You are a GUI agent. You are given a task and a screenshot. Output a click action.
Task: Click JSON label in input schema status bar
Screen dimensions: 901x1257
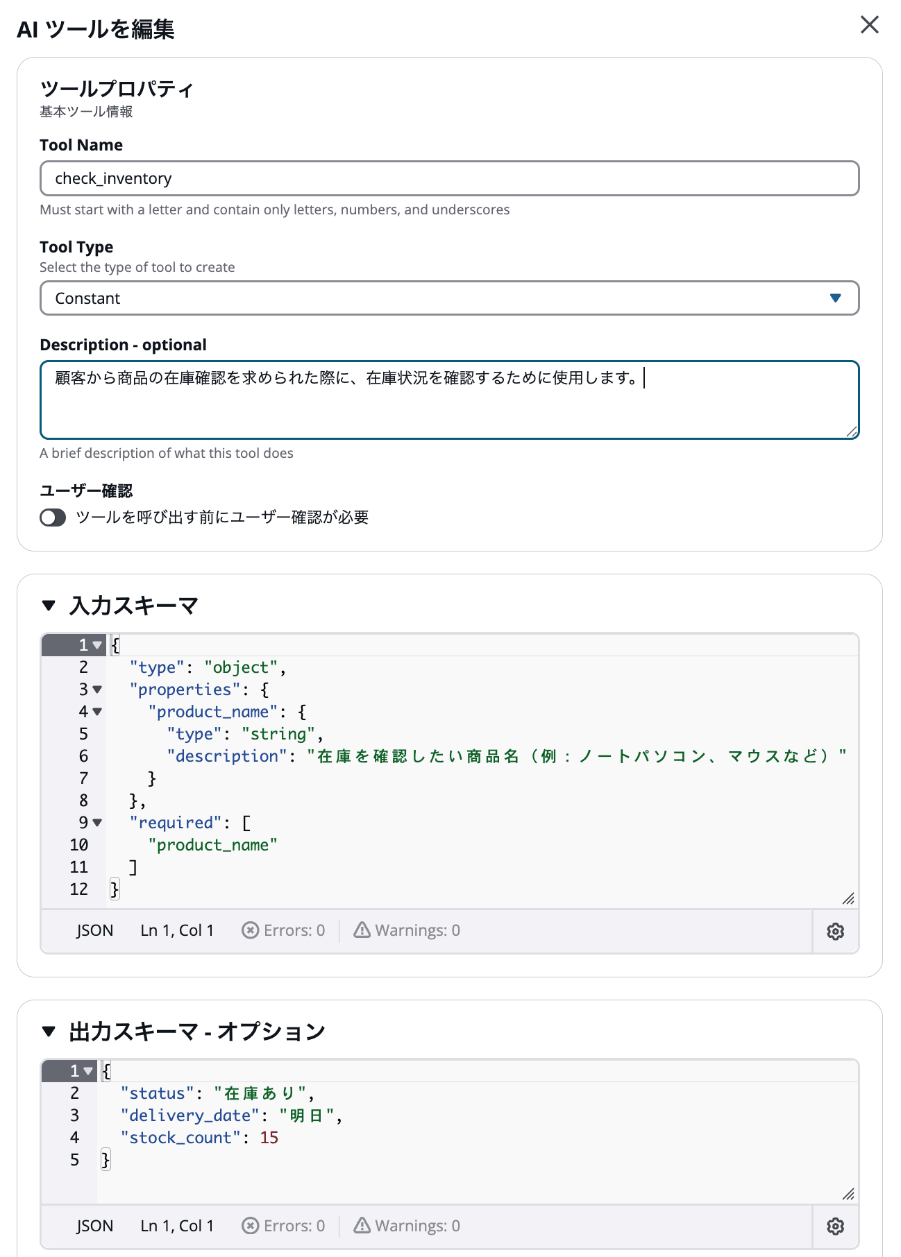click(94, 930)
